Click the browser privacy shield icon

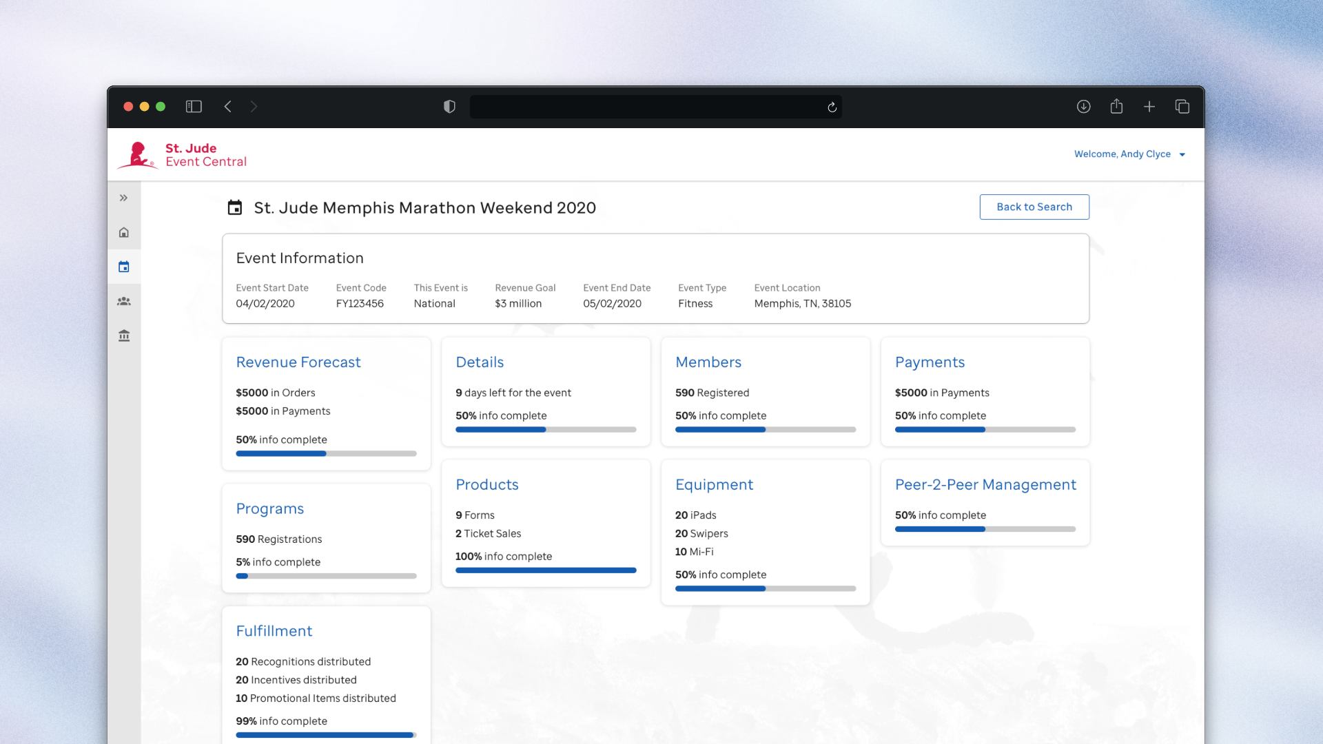[449, 107]
